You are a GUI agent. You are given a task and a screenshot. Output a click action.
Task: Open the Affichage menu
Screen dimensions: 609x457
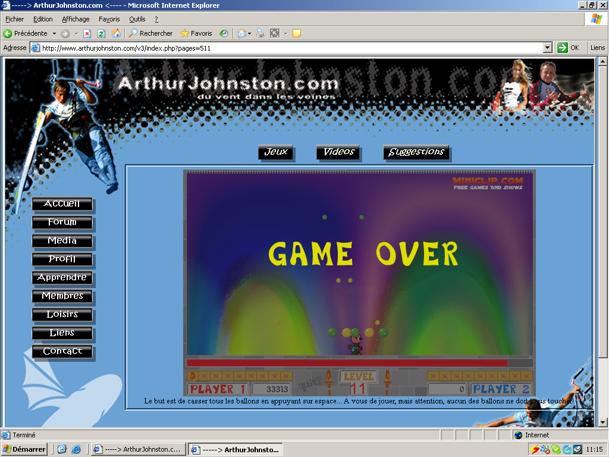click(x=76, y=19)
